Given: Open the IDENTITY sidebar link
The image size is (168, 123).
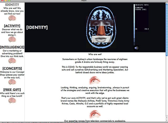Looking at the screenshot, I should 12,5.
